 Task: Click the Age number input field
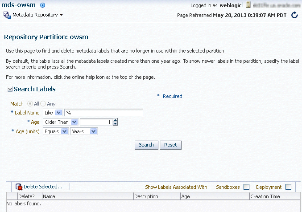pyautogui.click(x=96, y=122)
